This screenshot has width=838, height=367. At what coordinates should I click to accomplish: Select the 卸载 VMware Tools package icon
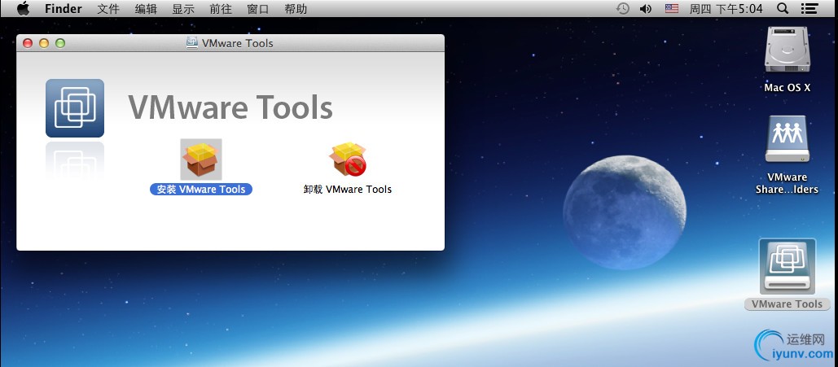pyautogui.click(x=348, y=159)
